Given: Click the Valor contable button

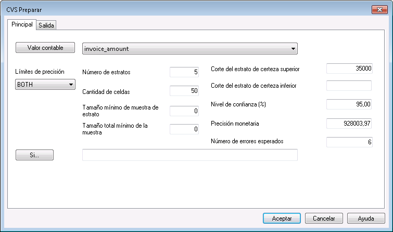Looking at the screenshot, I should [46, 48].
